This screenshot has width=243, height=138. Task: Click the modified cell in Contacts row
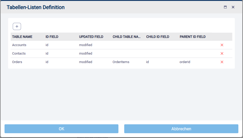[86, 54]
